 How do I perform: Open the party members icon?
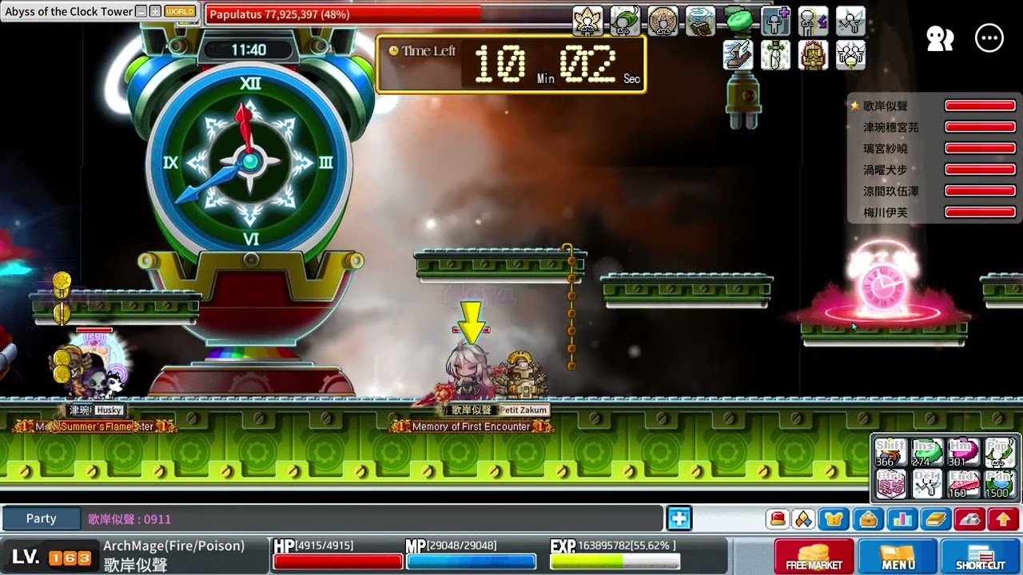click(940, 38)
